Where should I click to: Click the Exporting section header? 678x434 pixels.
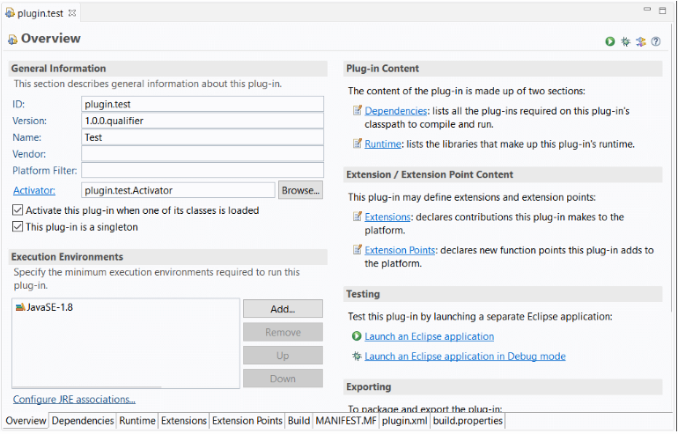click(x=503, y=386)
